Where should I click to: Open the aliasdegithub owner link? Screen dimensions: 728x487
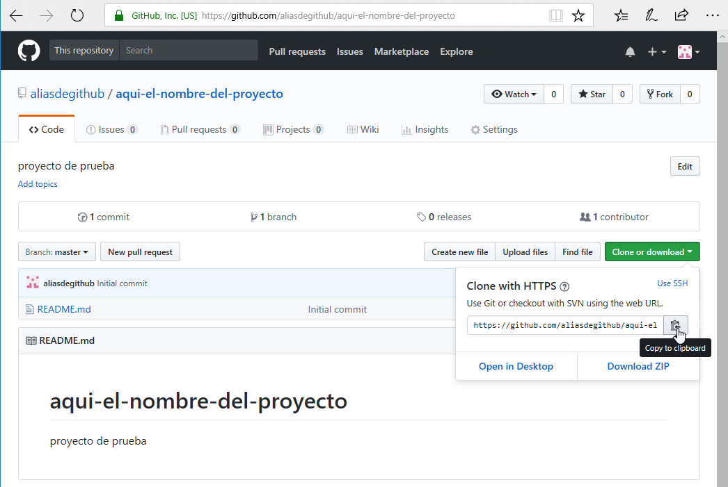point(68,94)
